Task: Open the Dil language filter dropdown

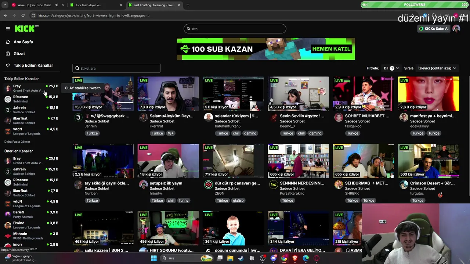Action: (391, 68)
